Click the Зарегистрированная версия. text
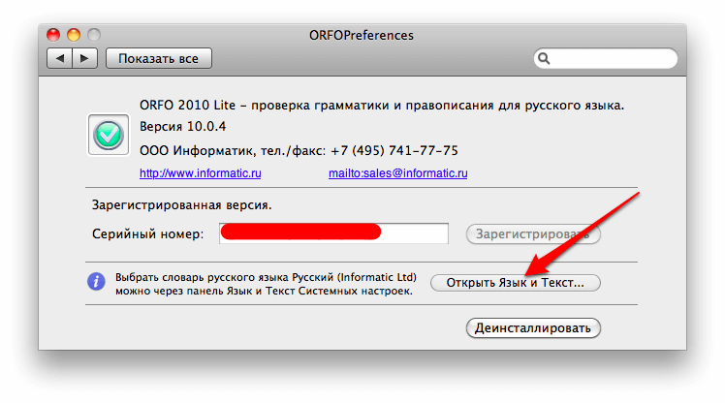The width and height of the screenshot is (725, 403). (181, 205)
